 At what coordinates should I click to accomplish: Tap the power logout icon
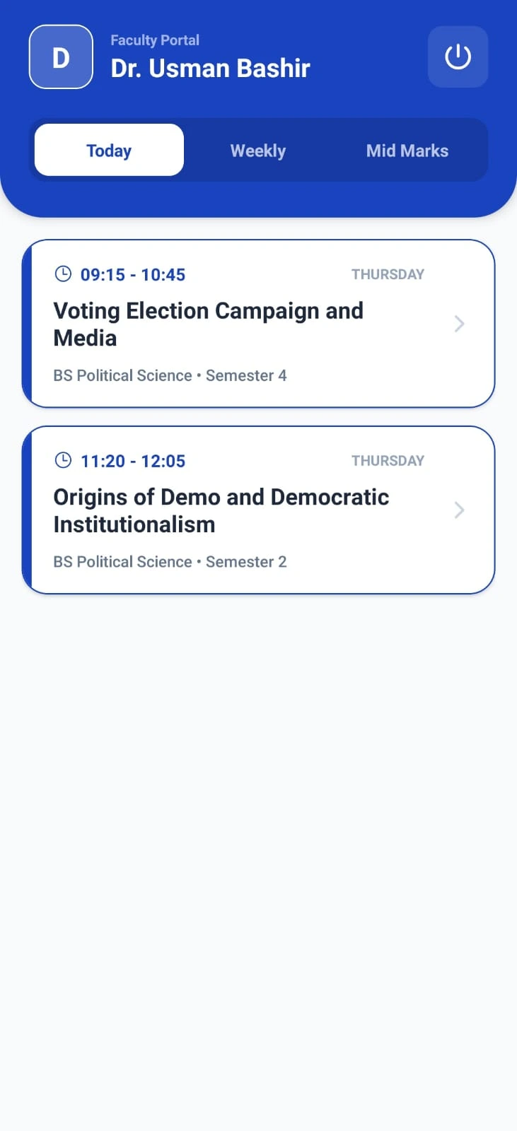click(458, 57)
